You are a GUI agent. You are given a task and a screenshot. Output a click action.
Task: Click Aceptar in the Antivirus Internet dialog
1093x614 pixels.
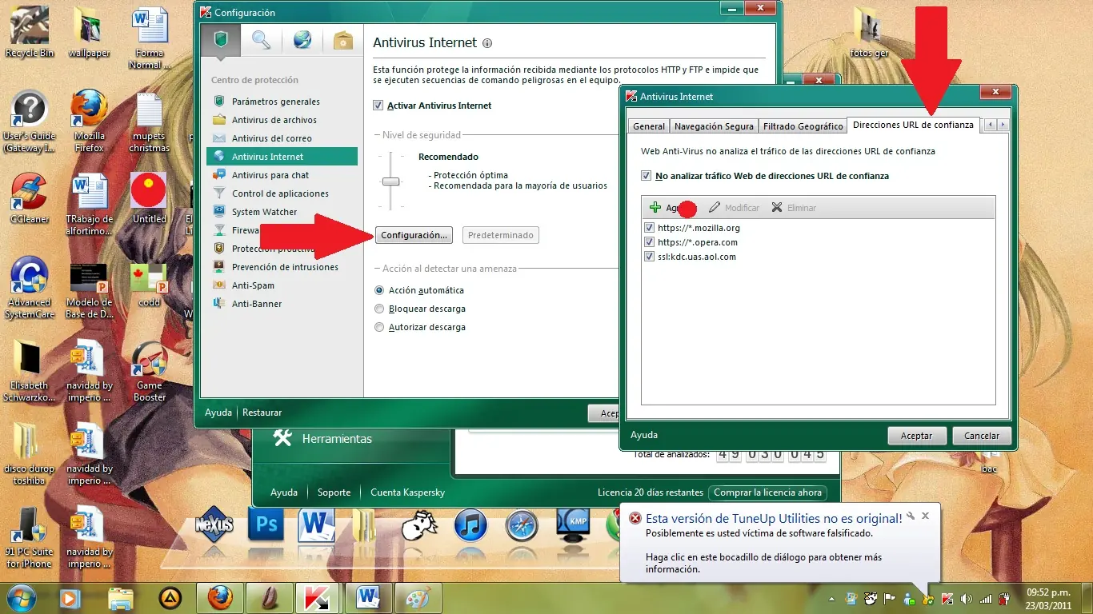(x=917, y=436)
